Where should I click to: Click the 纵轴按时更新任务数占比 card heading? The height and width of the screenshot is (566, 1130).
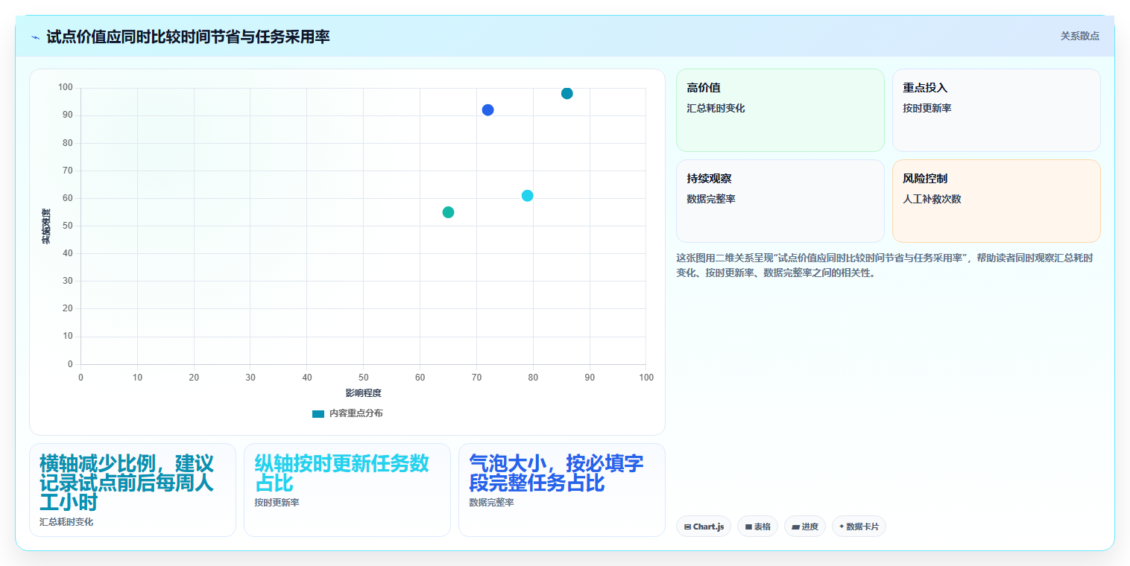pos(342,473)
